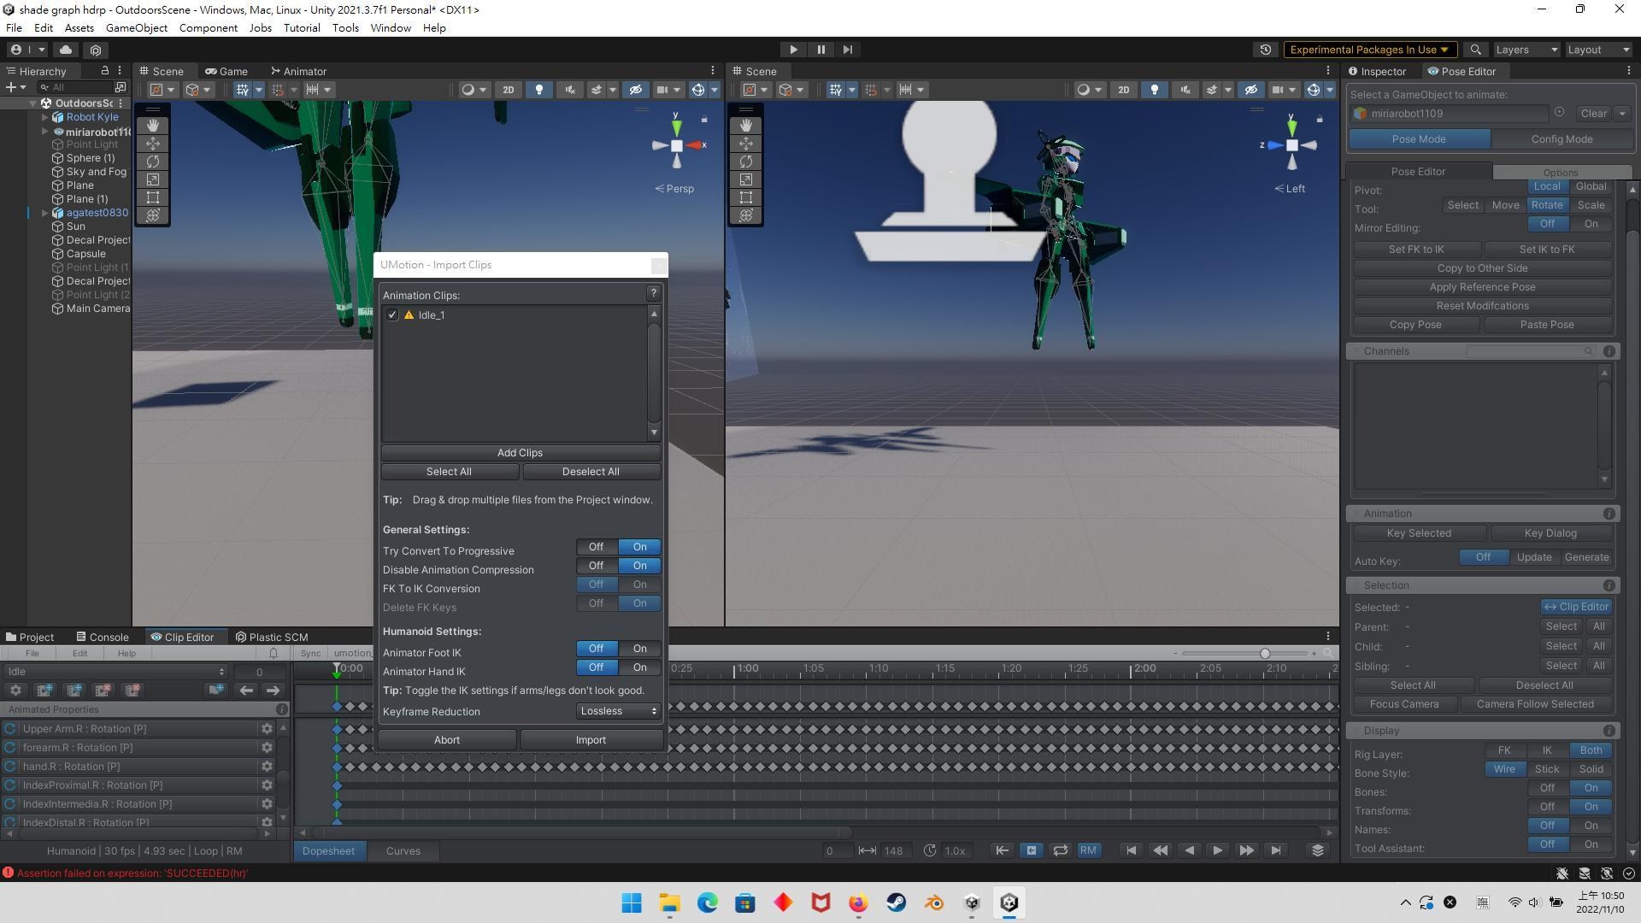Image resolution: width=1641 pixels, height=923 pixels.
Task: Open Experimental Packages In Use dropdown
Action: click(x=1369, y=50)
